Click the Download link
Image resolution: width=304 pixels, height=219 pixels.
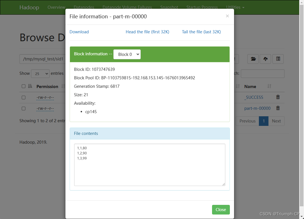pyautogui.click(x=79, y=32)
